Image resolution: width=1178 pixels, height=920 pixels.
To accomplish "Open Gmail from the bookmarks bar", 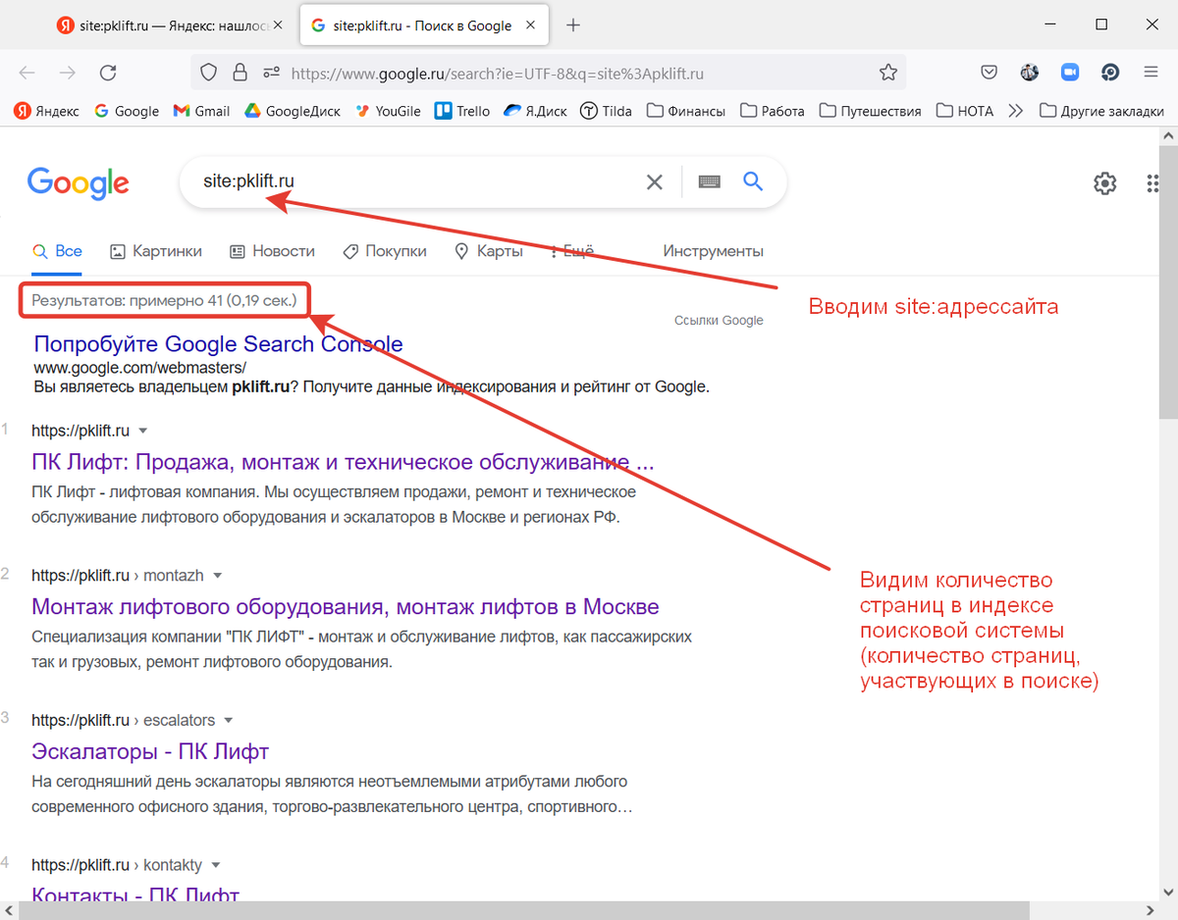I will click(200, 111).
